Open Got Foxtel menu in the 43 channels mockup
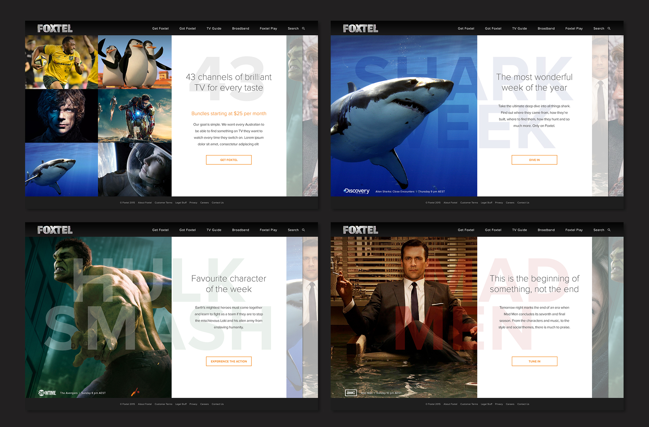 click(188, 28)
